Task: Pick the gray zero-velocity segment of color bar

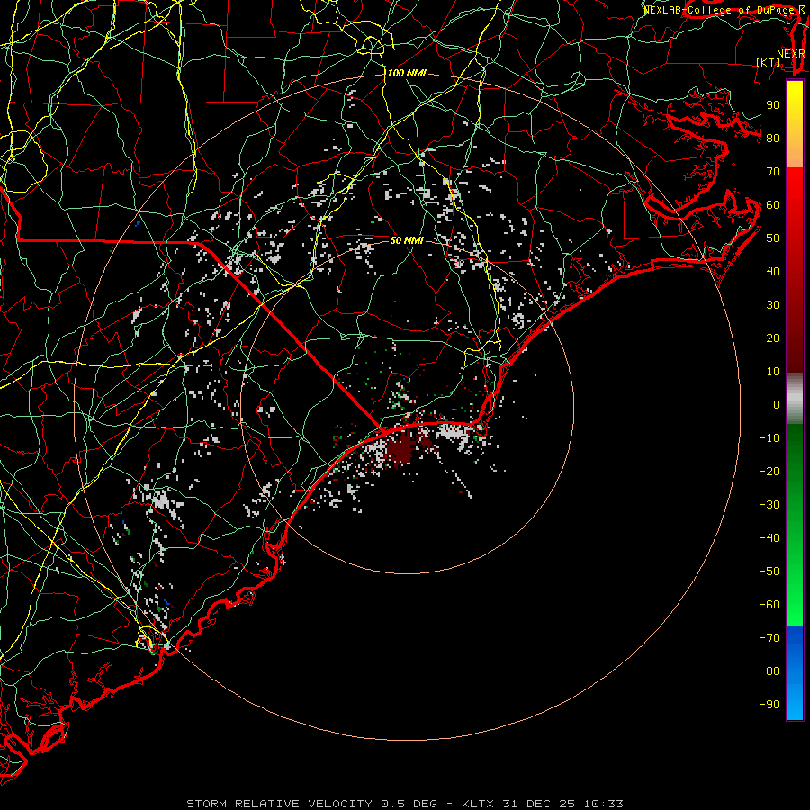Action: (x=795, y=399)
